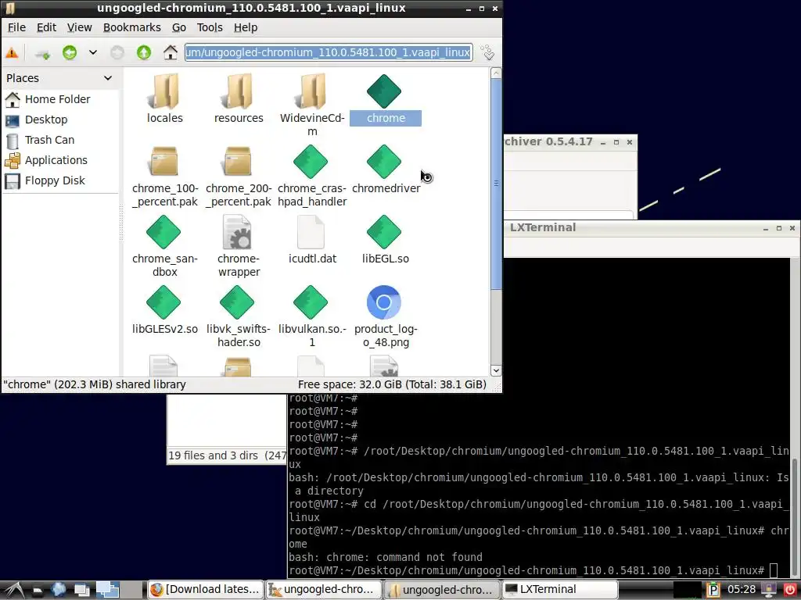
Task: Open the resources folder
Action: point(239,98)
